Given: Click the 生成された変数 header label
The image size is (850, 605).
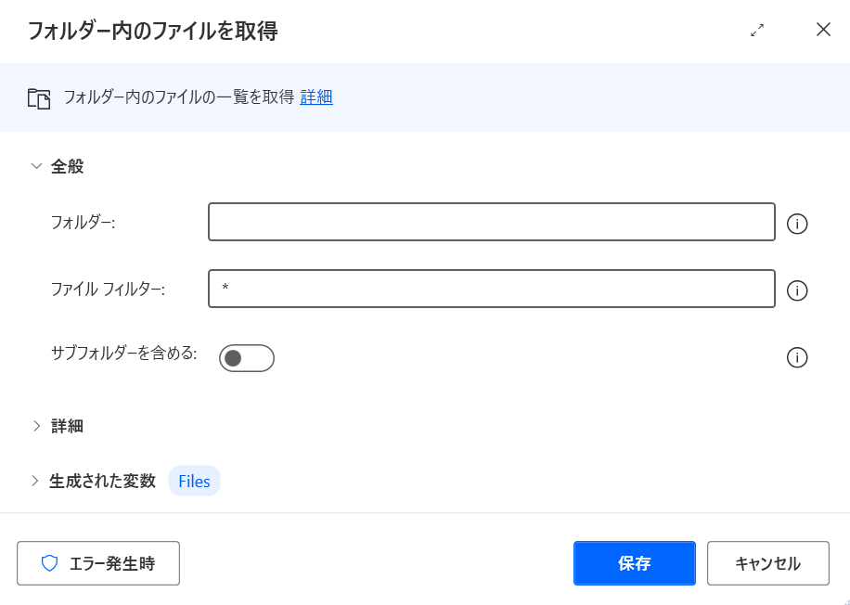Looking at the screenshot, I should (x=102, y=481).
